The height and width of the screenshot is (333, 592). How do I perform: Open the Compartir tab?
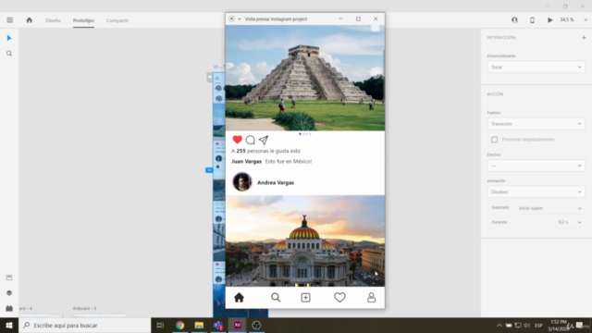117,20
